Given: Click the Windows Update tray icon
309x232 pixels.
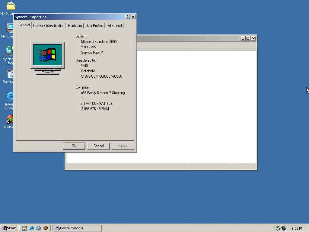Looking at the screenshot, I should [x=284, y=228].
